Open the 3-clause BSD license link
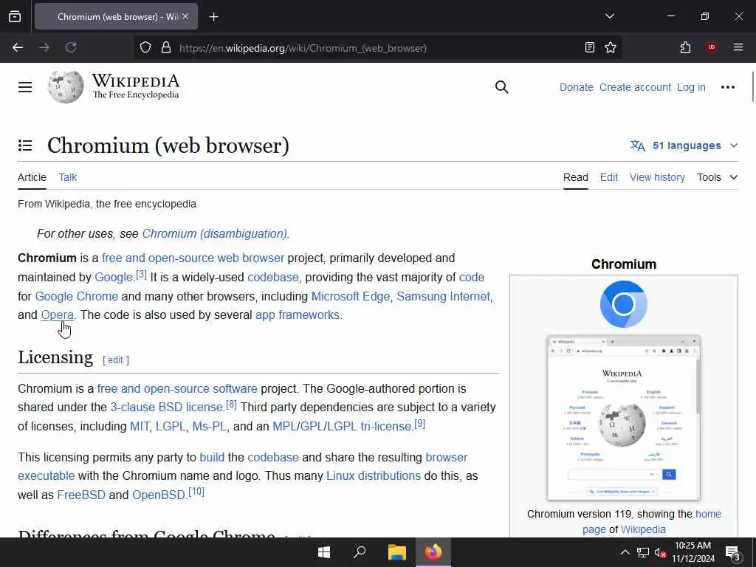The image size is (756, 567). point(166,408)
